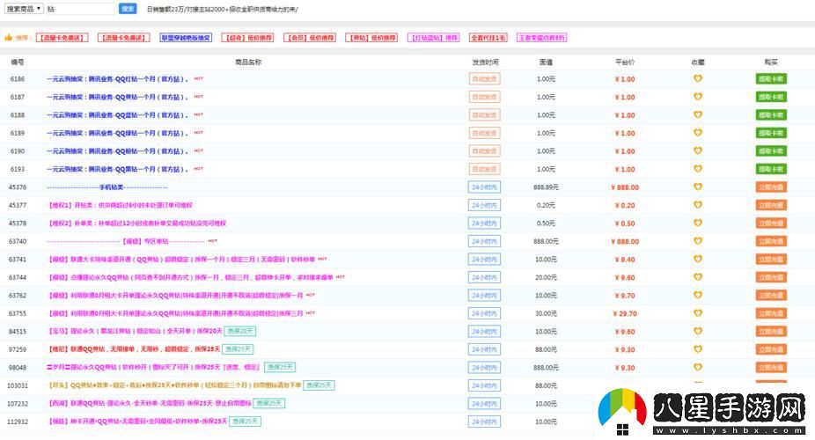The image size is (815, 440).
Task: Click the heart icon in row 45376
Action: (x=698, y=187)
